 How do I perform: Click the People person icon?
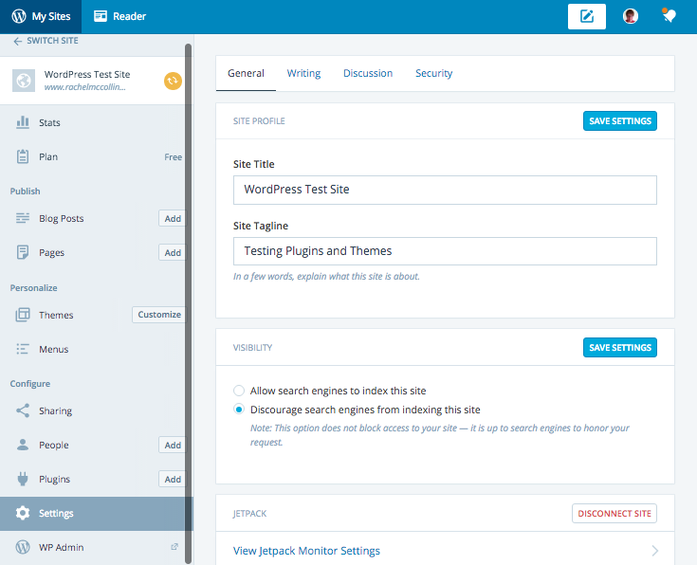pyautogui.click(x=23, y=445)
